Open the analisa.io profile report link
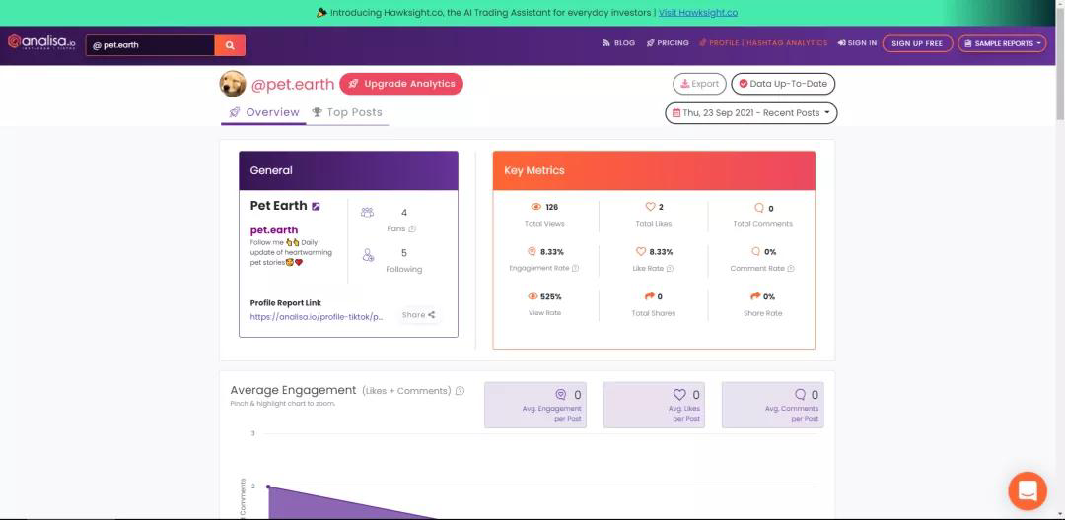1065x520 pixels. [317, 316]
